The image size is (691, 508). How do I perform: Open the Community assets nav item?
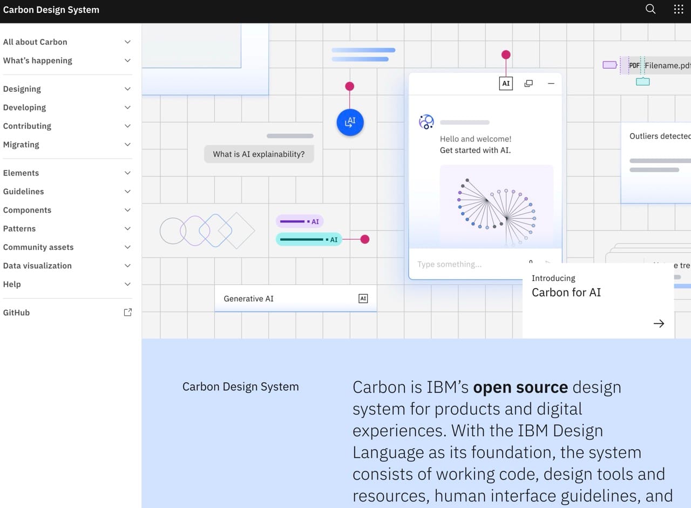click(x=67, y=247)
